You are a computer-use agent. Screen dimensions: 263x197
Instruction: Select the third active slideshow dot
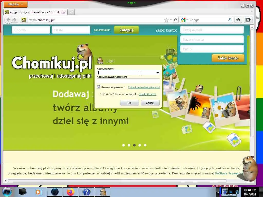134,145
